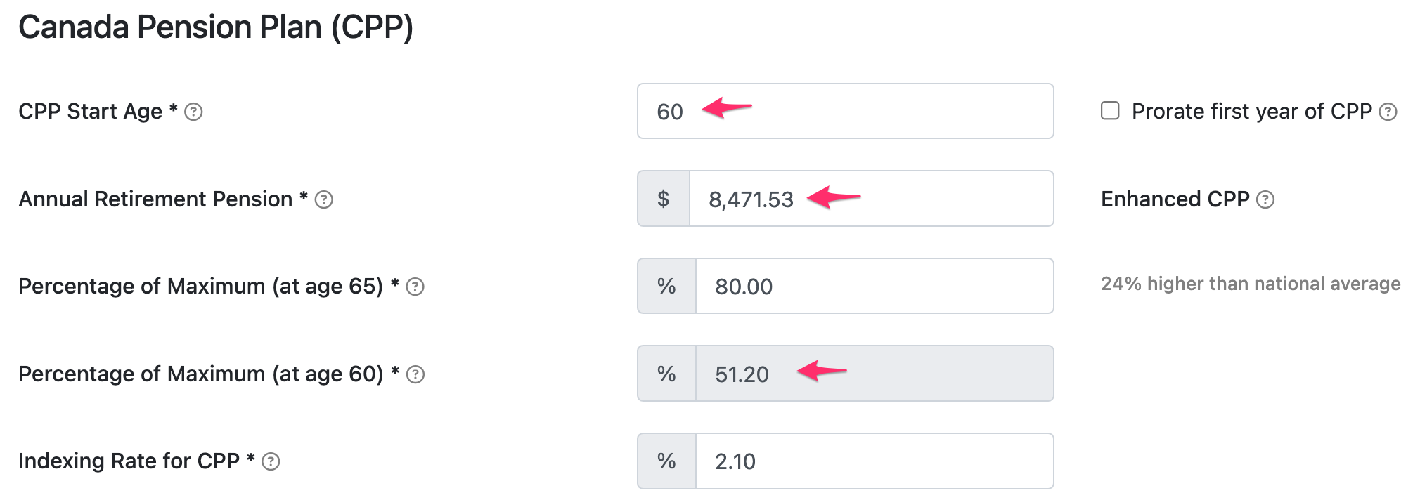Open Annual Retirement Pension help tooltip icon
1420x500 pixels.
point(323,199)
